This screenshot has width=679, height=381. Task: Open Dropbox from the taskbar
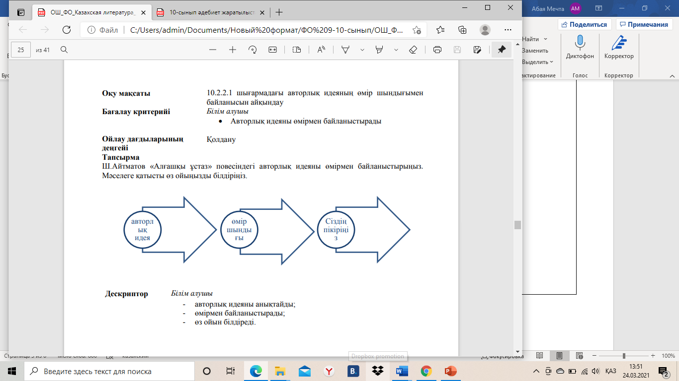[377, 371]
